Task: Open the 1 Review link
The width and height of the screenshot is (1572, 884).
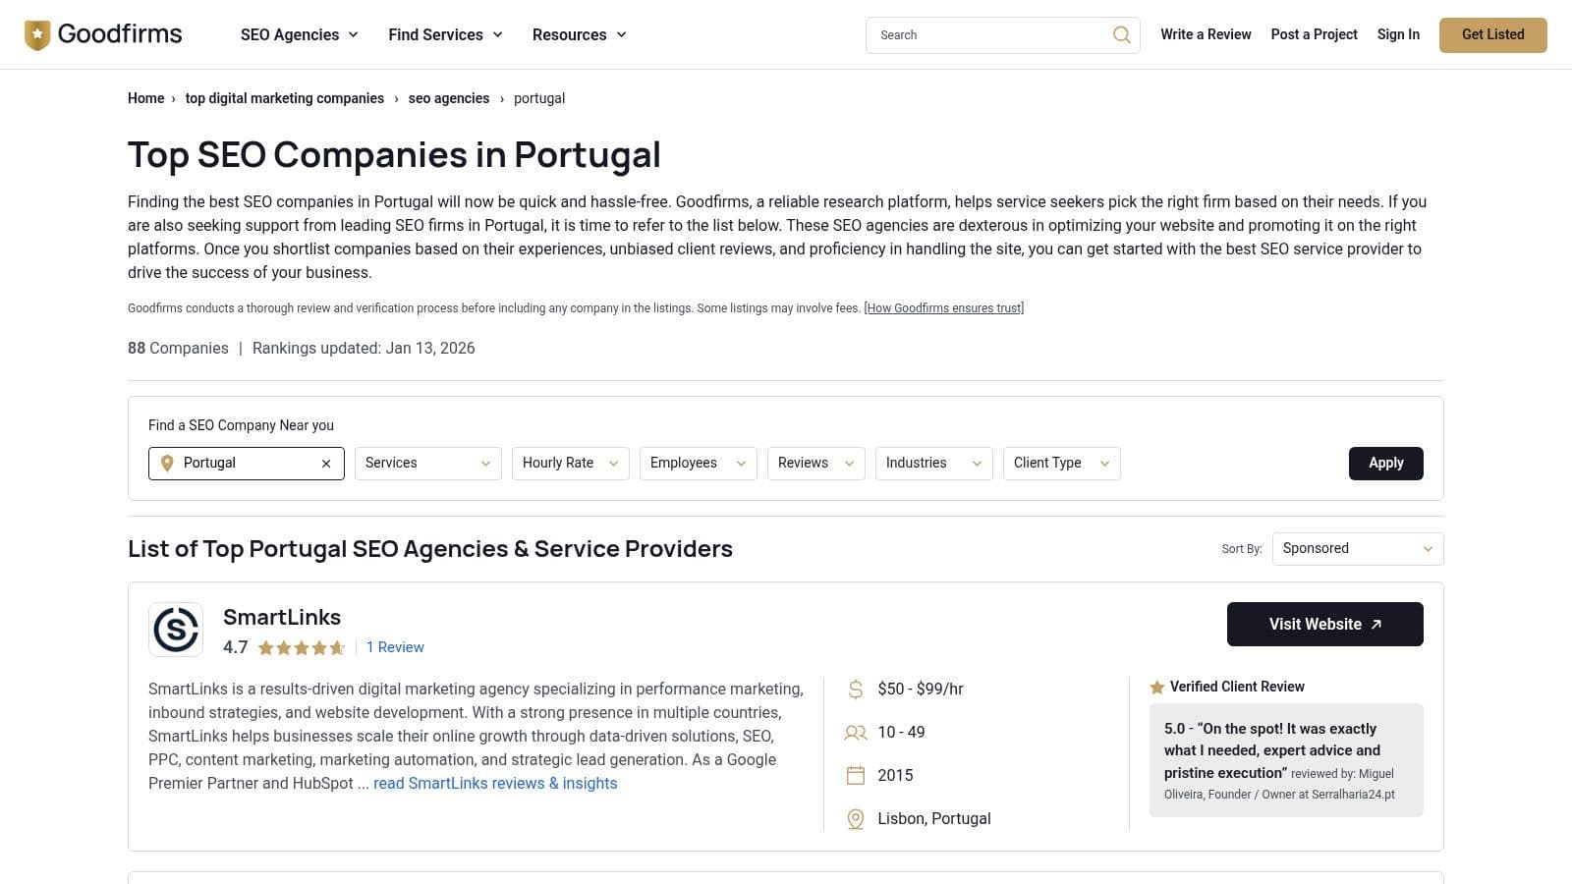Action: [x=395, y=648]
